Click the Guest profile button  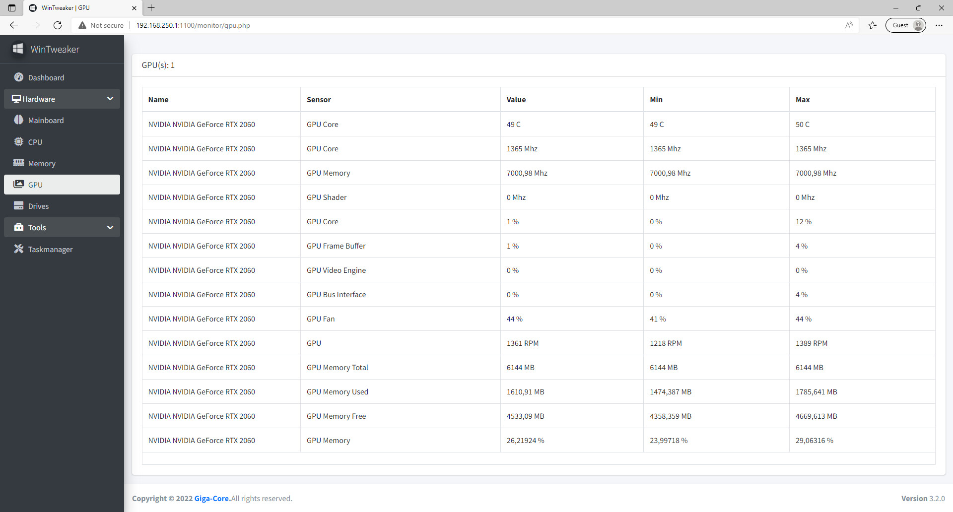click(905, 25)
